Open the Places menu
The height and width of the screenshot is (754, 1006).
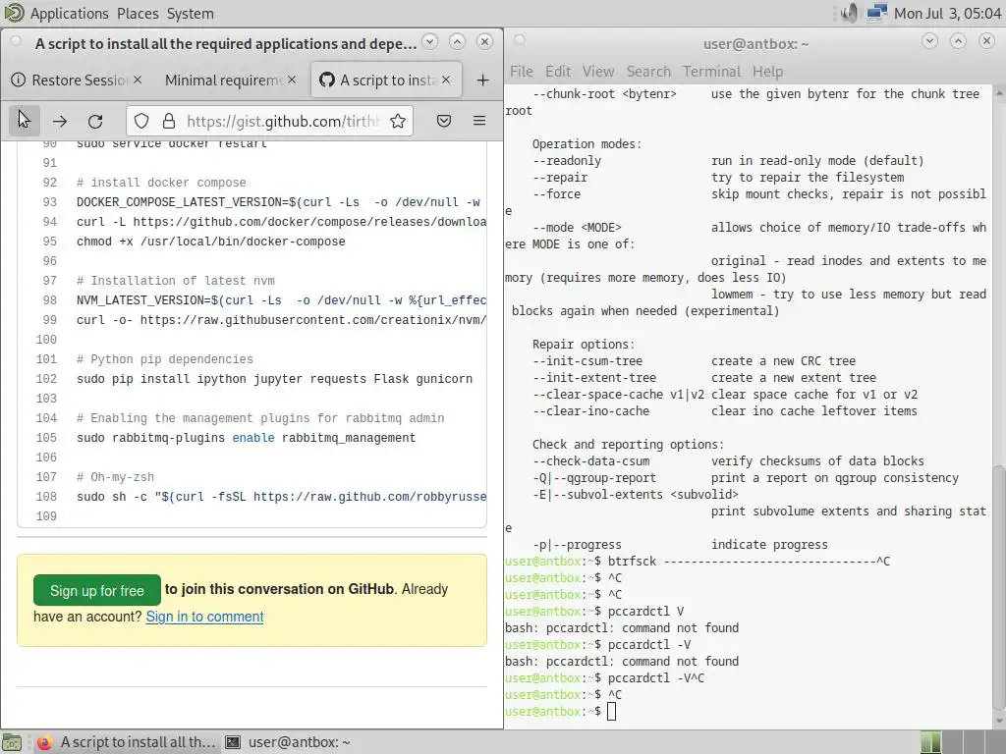[138, 13]
